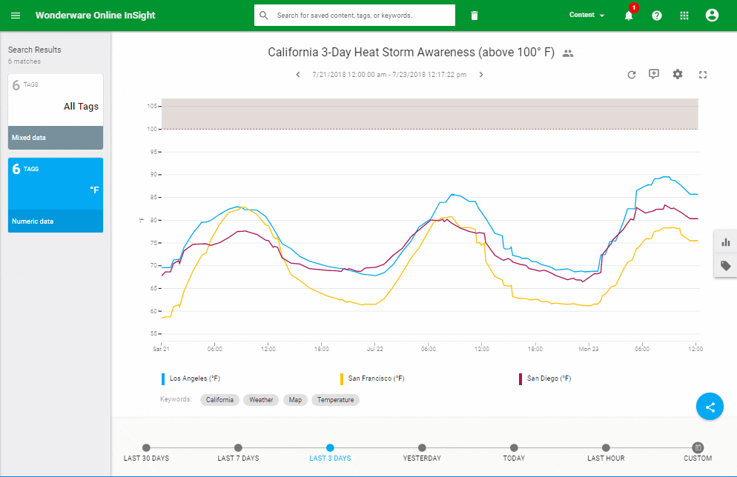Click the Weather keyword chip

261,400
